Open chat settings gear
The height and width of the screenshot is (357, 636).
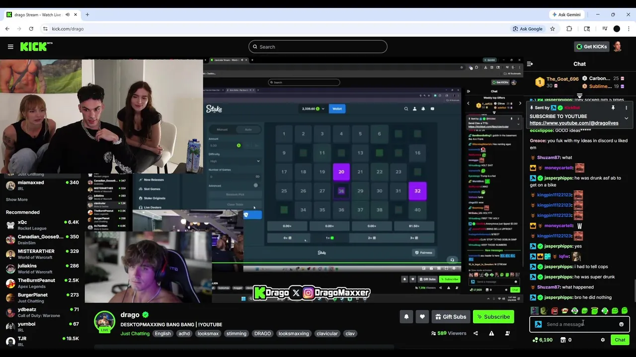(603, 340)
